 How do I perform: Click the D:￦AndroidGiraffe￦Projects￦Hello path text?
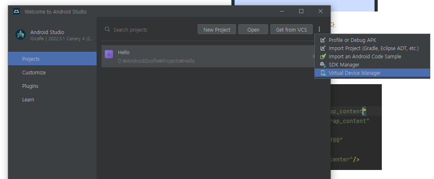[x=157, y=61]
